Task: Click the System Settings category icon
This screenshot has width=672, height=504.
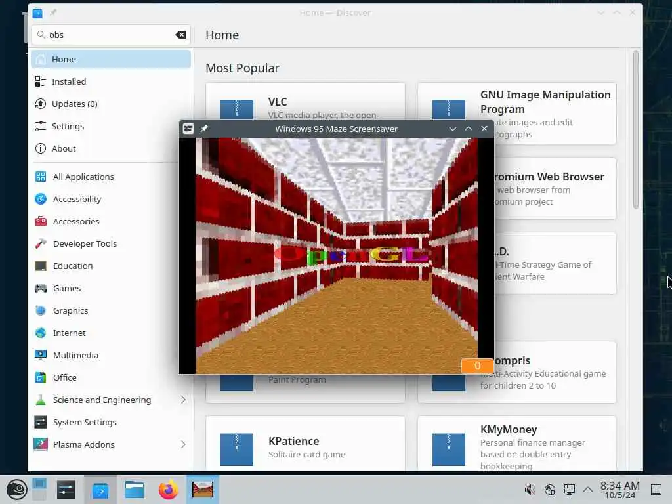Action: click(41, 422)
